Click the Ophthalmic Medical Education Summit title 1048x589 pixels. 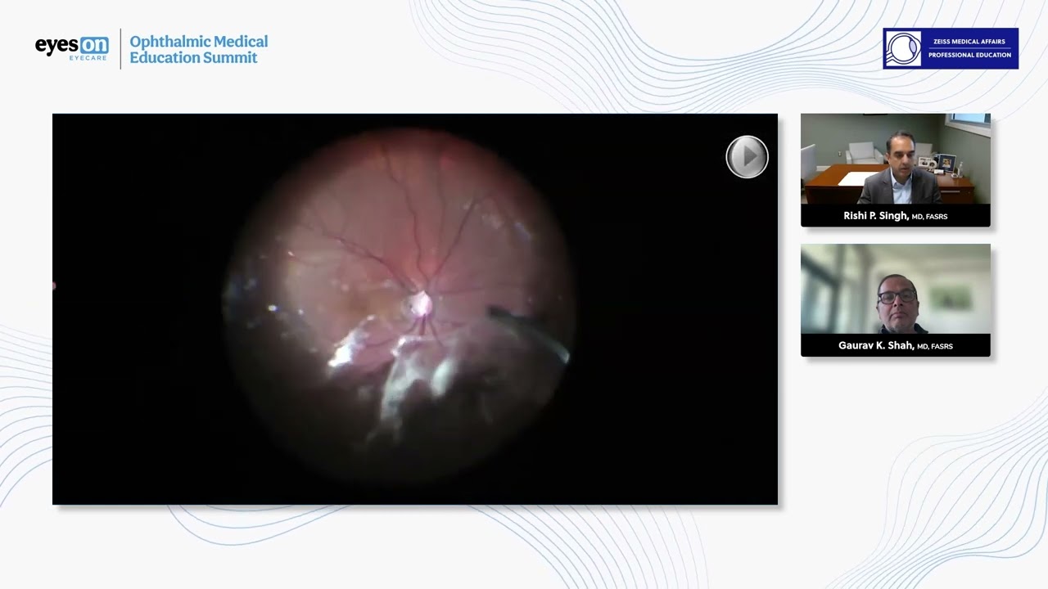(198, 49)
